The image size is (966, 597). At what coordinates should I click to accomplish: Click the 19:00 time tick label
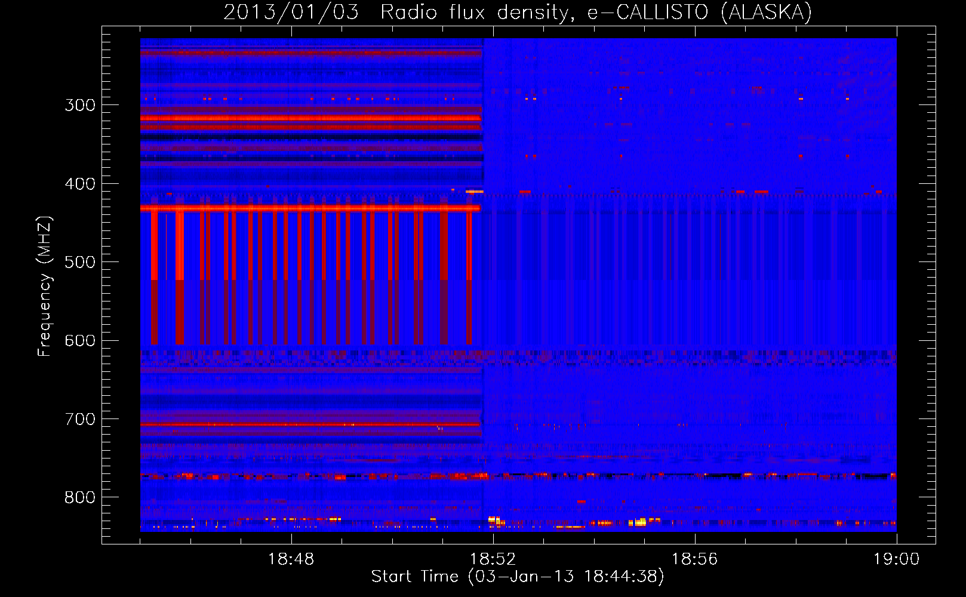896,559
